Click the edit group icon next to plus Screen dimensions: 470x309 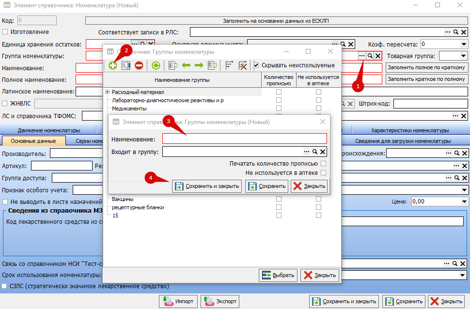click(x=126, y=65)
